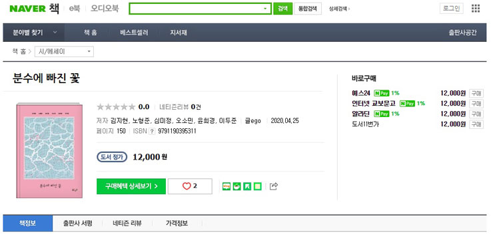The image size is (493, 240).
Task: Expand 분야별 찾기 category menu
Action: coord(34,33)
